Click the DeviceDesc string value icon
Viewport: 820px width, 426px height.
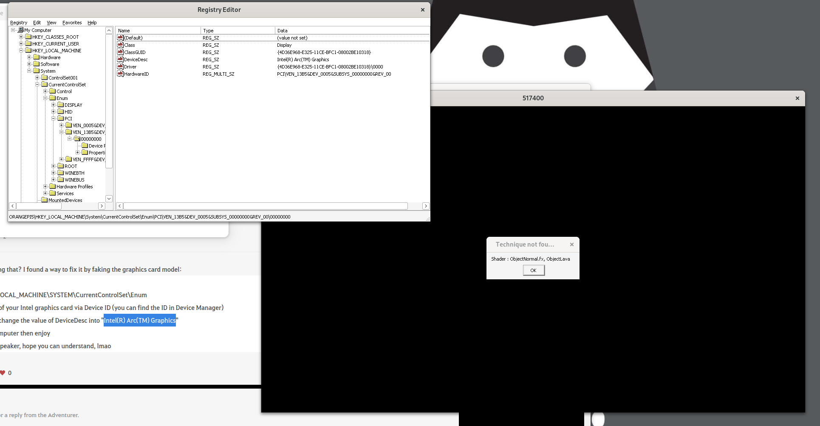coord(120,60)
